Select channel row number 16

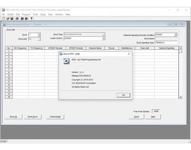(9, 97)
